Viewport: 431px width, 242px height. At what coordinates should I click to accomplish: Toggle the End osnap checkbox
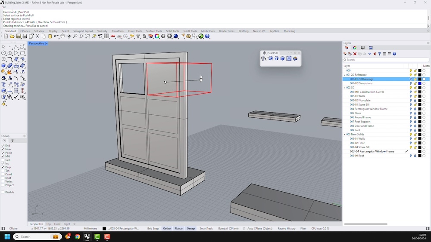3,146
